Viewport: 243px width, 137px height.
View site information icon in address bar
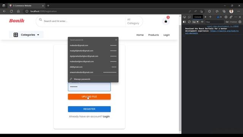[x=27, y=11]
